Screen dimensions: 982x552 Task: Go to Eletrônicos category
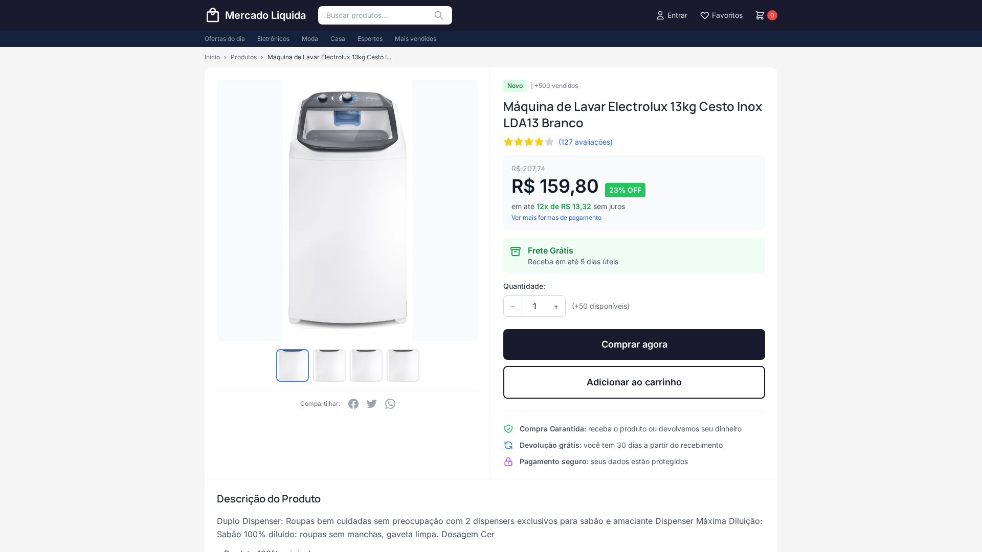click(273, 39)
